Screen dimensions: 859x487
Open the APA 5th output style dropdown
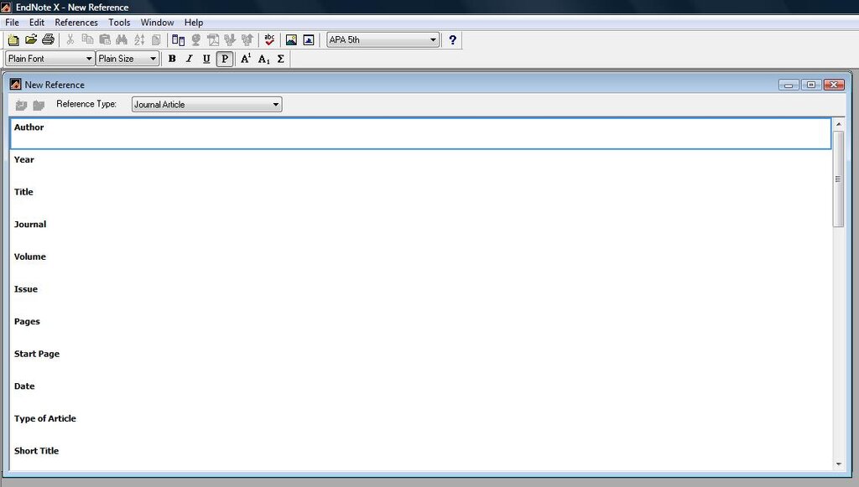tap(383, 39)
